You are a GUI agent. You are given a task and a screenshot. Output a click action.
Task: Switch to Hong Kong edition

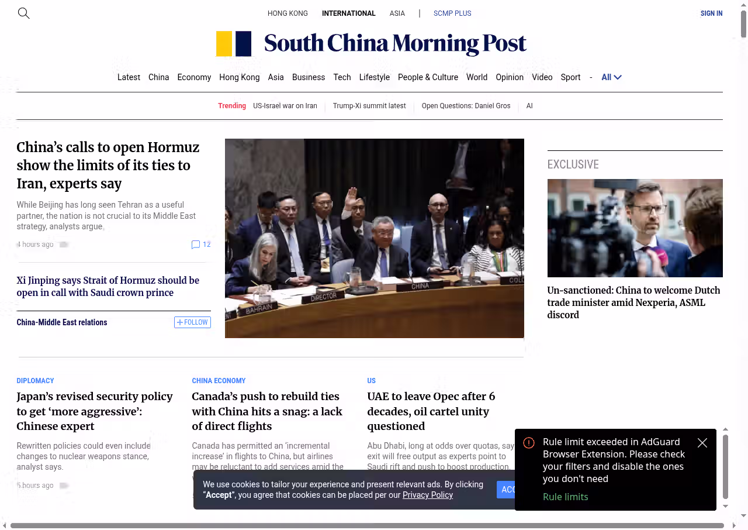click(x=288, y=13)
